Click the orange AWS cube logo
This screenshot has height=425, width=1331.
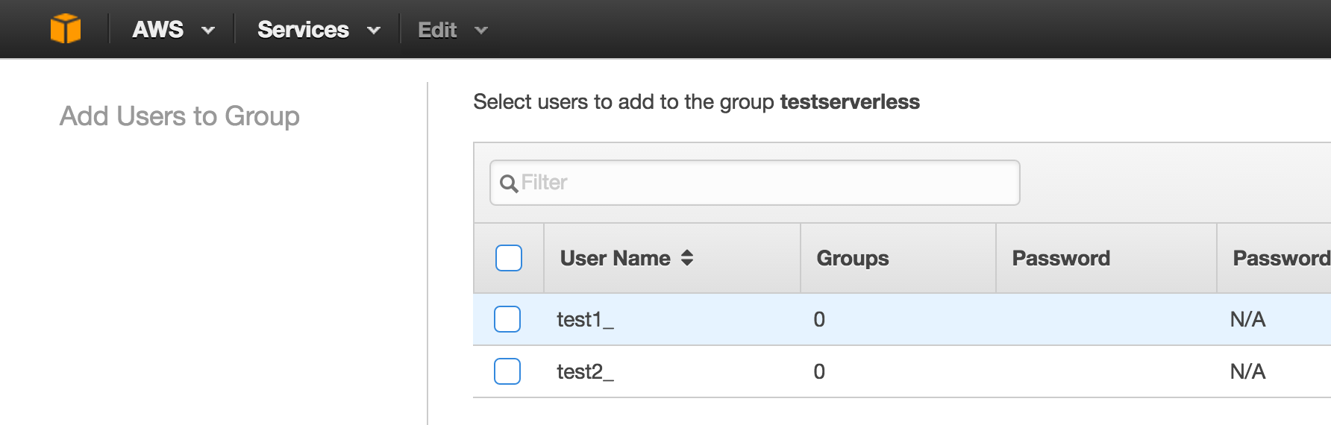tap(66, 29)
